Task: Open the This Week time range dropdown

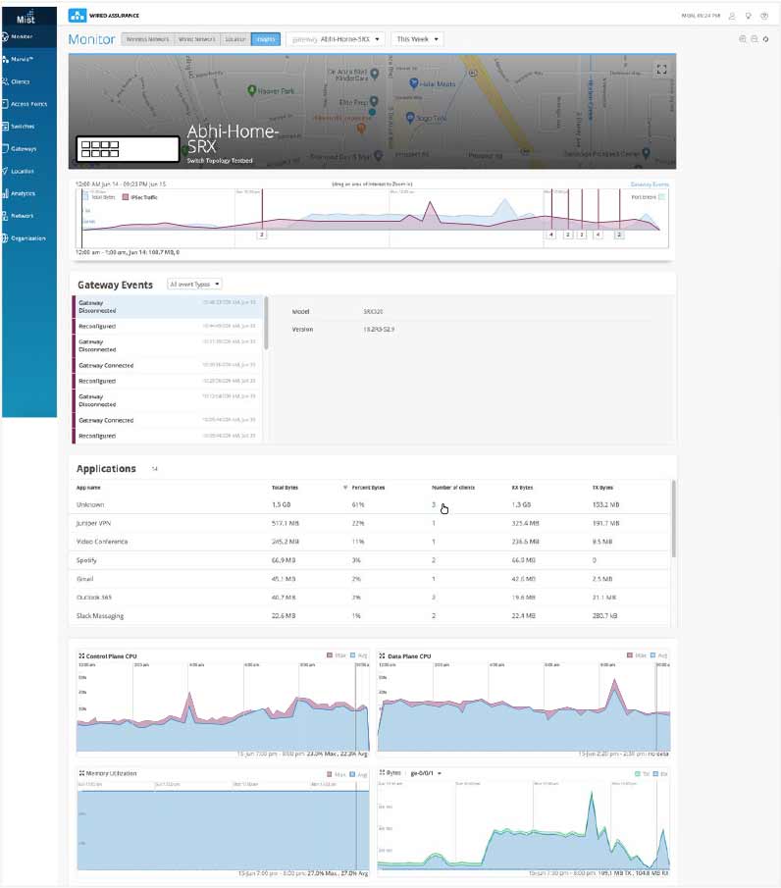Action: click(417, 39)
